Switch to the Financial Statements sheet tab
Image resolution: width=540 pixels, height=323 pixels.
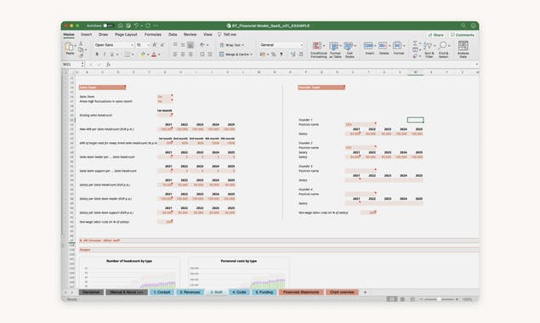pyautogui.click(x=301, y=292)
